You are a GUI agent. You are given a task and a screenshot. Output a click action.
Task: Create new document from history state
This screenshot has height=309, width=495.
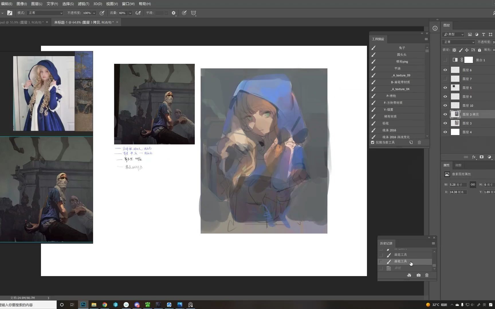click(409, 275)
